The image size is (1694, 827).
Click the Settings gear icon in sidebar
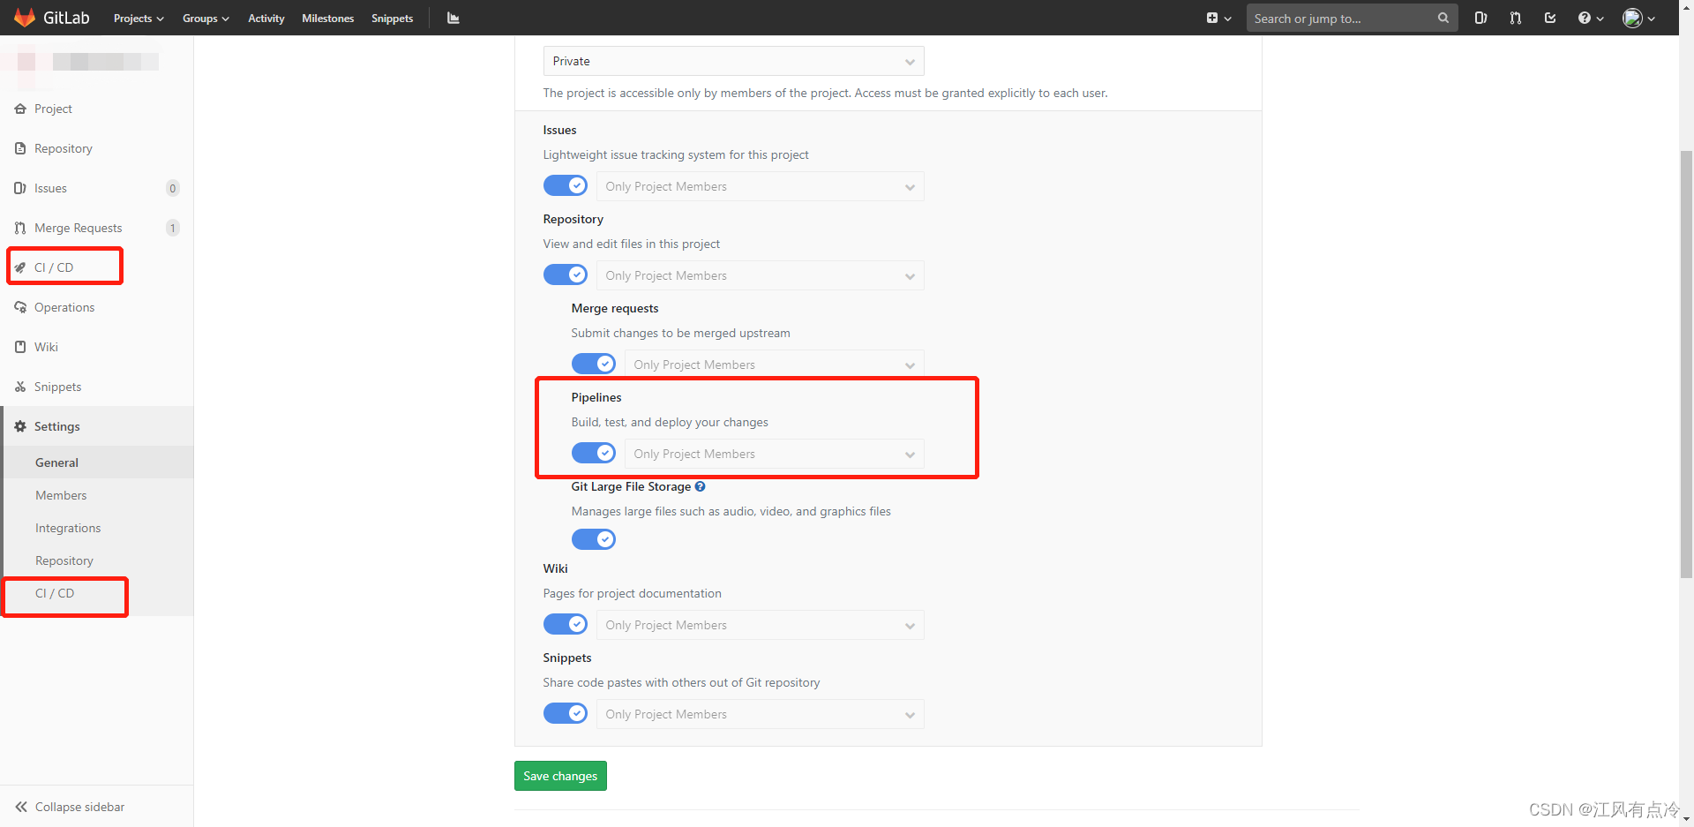(20, 426)
